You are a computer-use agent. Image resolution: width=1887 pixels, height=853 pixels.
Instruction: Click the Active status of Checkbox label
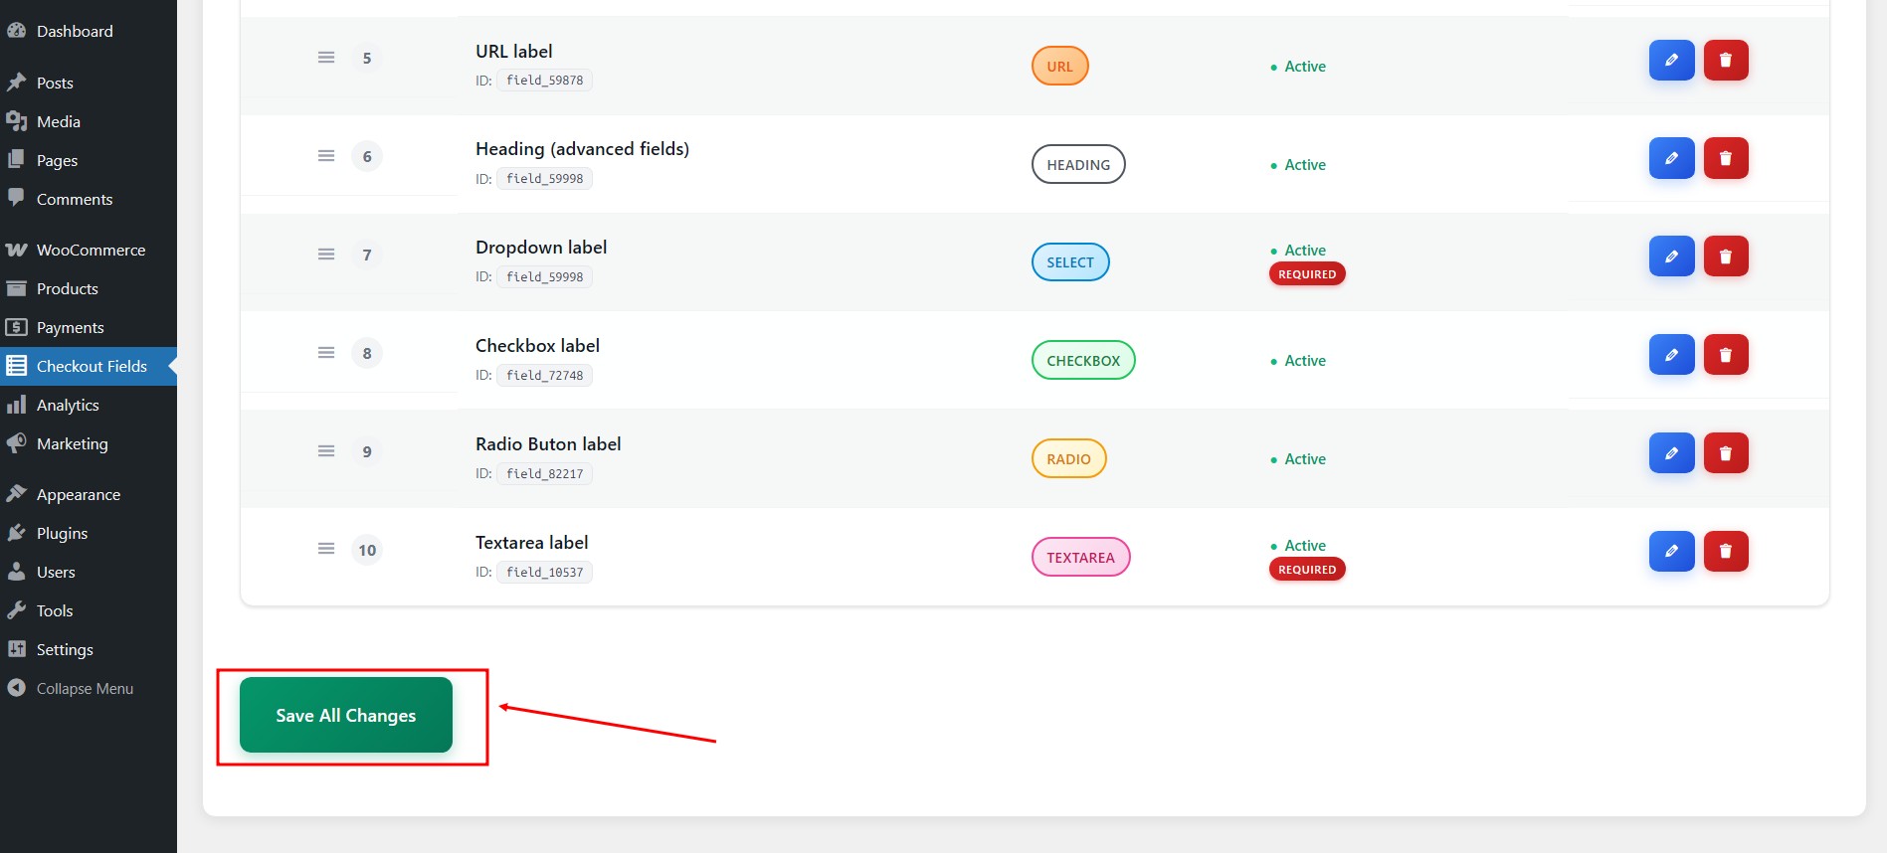[x=1298, y=361]
